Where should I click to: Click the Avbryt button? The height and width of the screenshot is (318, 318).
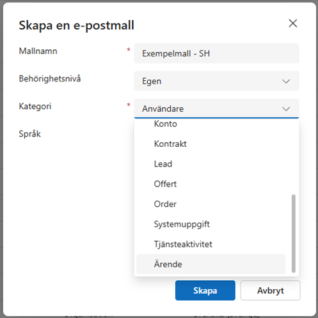(271, 290)
